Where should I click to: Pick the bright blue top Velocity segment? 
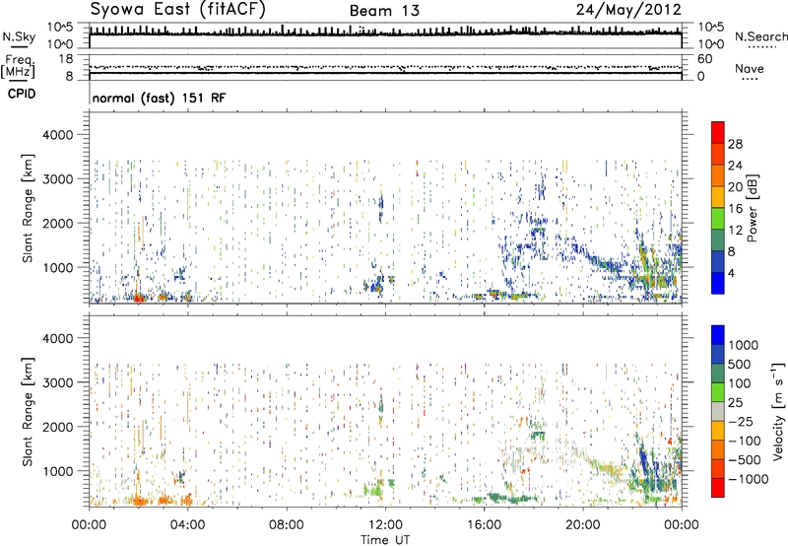718,334
